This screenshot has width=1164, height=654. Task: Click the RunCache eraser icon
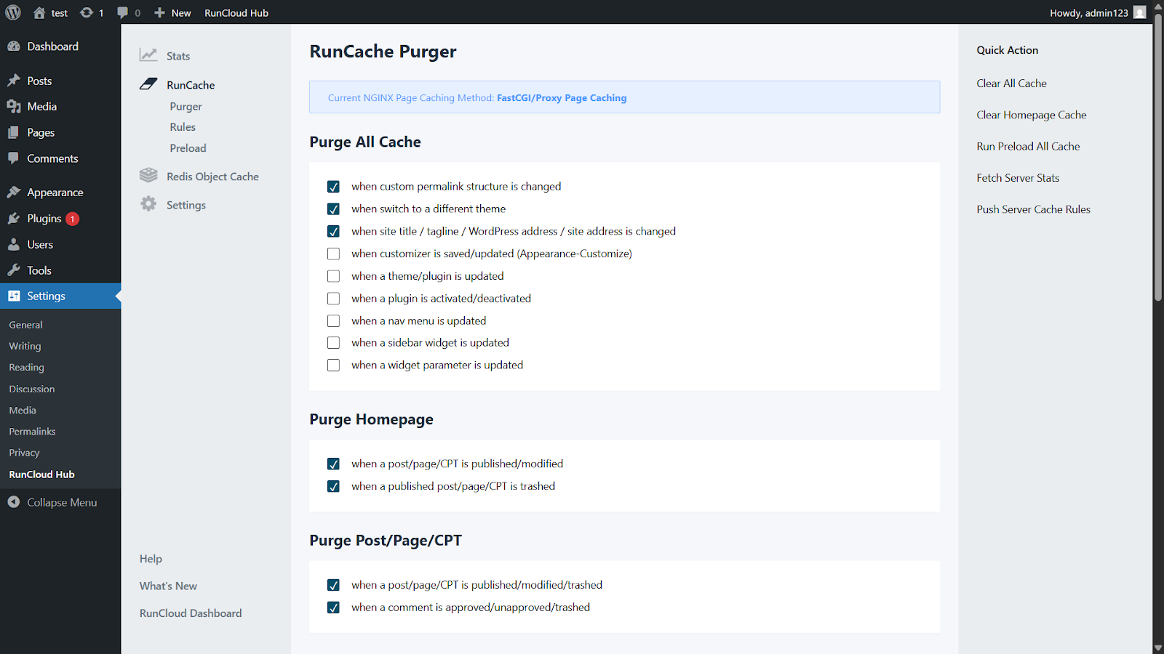point(148,84)
